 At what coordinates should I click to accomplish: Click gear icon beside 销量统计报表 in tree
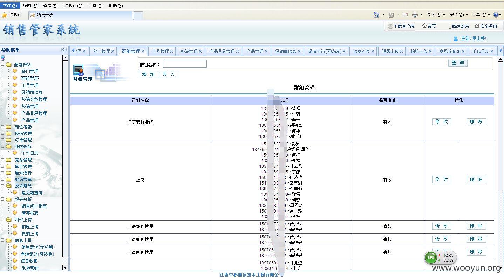click(x=15, y=206)
